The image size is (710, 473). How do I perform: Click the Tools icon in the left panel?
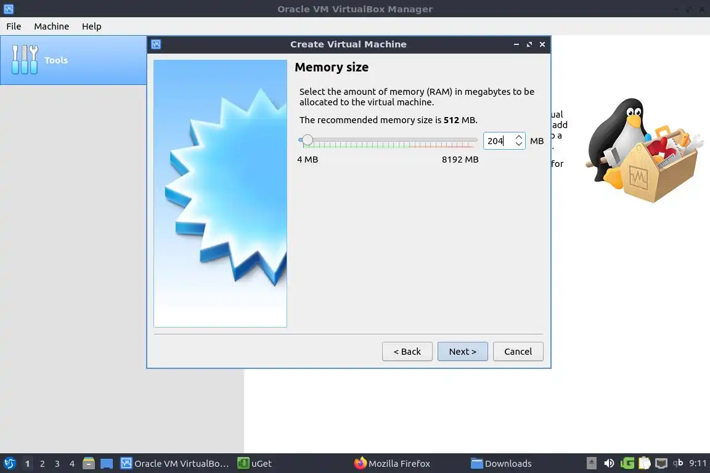[x=25, y=60]
